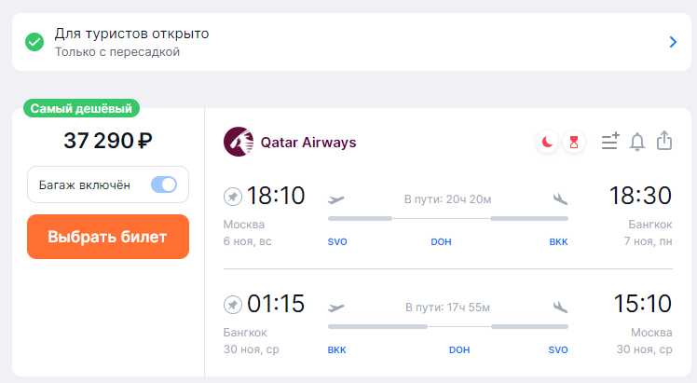Click the SVO airport code on outbound

pos(337,242)
